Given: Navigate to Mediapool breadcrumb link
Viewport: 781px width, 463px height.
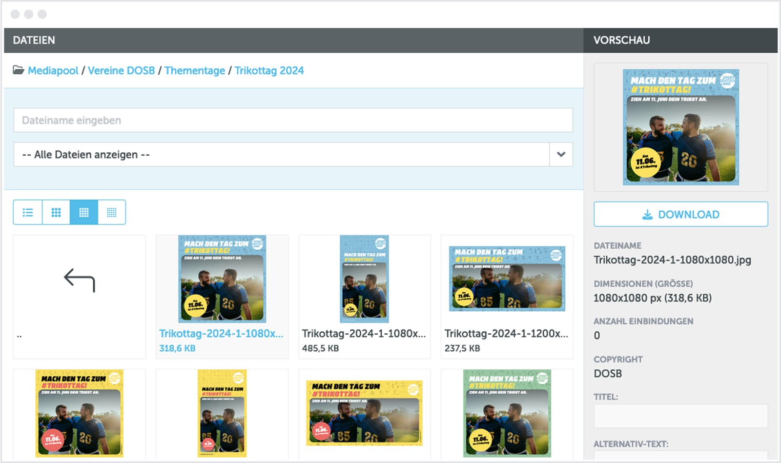Looking at the screenshot, I should (x=53, y=71).
